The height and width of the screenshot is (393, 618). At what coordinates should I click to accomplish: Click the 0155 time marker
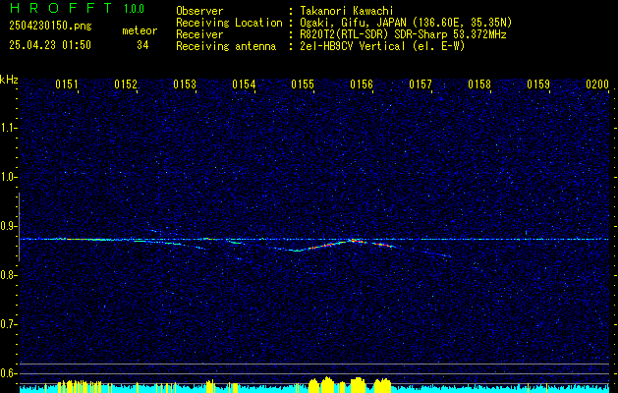(303, 84)
